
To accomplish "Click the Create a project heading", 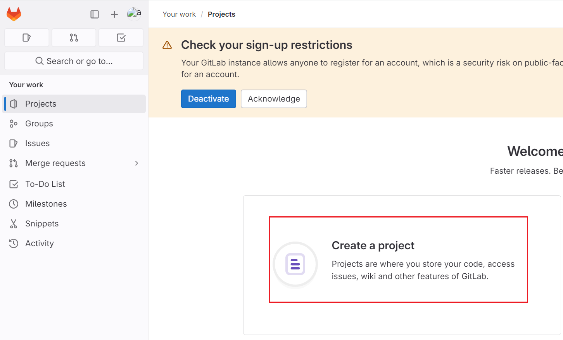I will click(x=373, y=245).
